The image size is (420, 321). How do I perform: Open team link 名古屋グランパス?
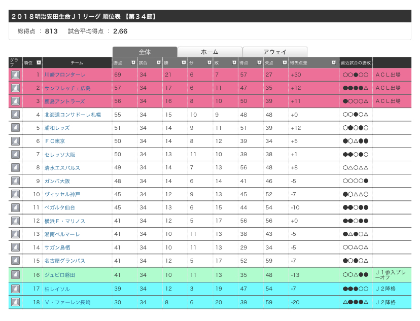pyautogui.click(x=65, y=261)
